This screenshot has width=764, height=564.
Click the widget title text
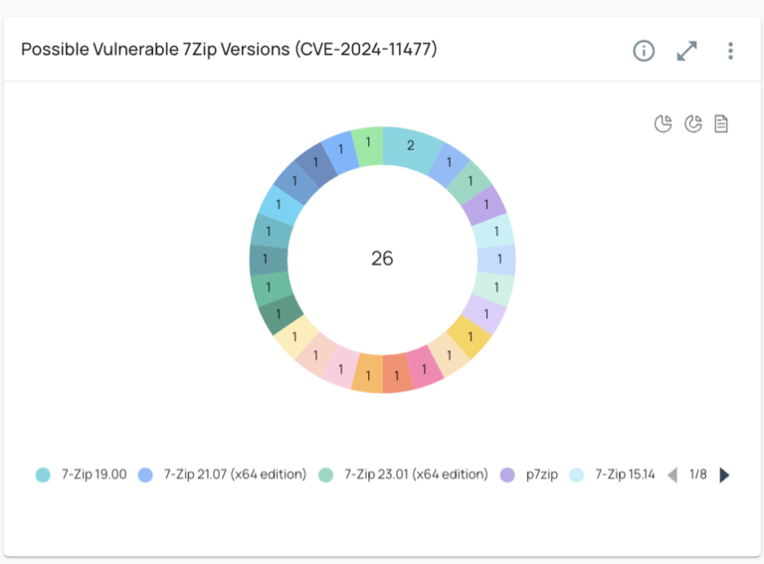tap(229, 50)
